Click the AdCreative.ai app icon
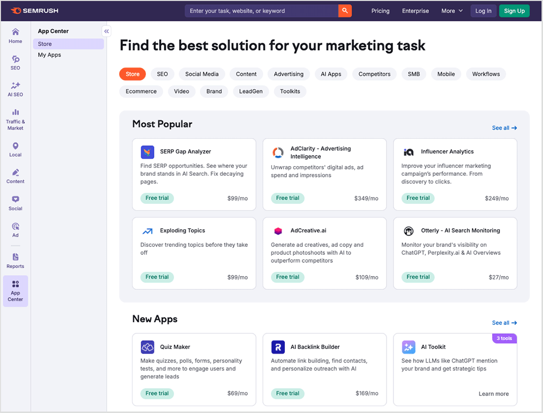Screen dimensions: 543x413 pyautogui.click(x=278, y=231)
